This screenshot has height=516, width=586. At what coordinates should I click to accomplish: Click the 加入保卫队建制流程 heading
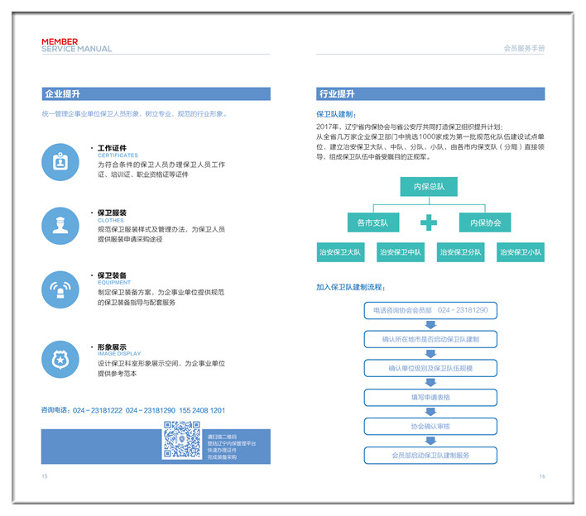click(351, 288)
